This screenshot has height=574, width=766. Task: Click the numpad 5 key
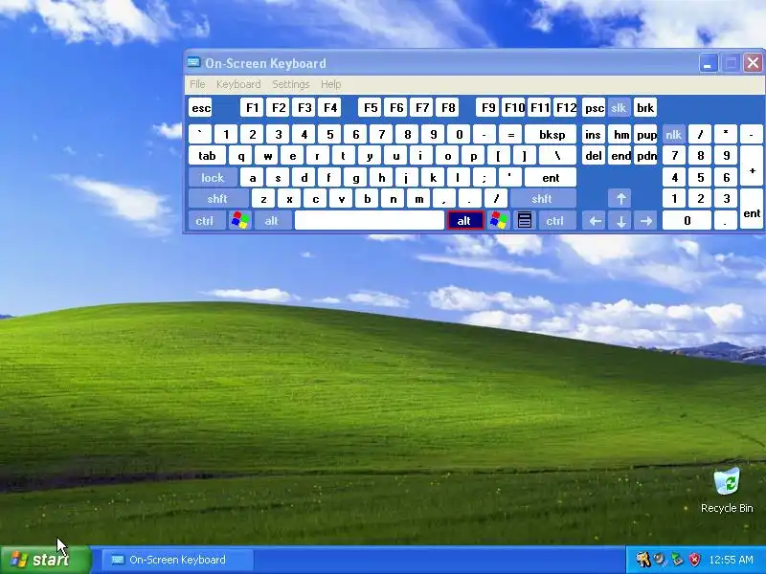(700, 178)
